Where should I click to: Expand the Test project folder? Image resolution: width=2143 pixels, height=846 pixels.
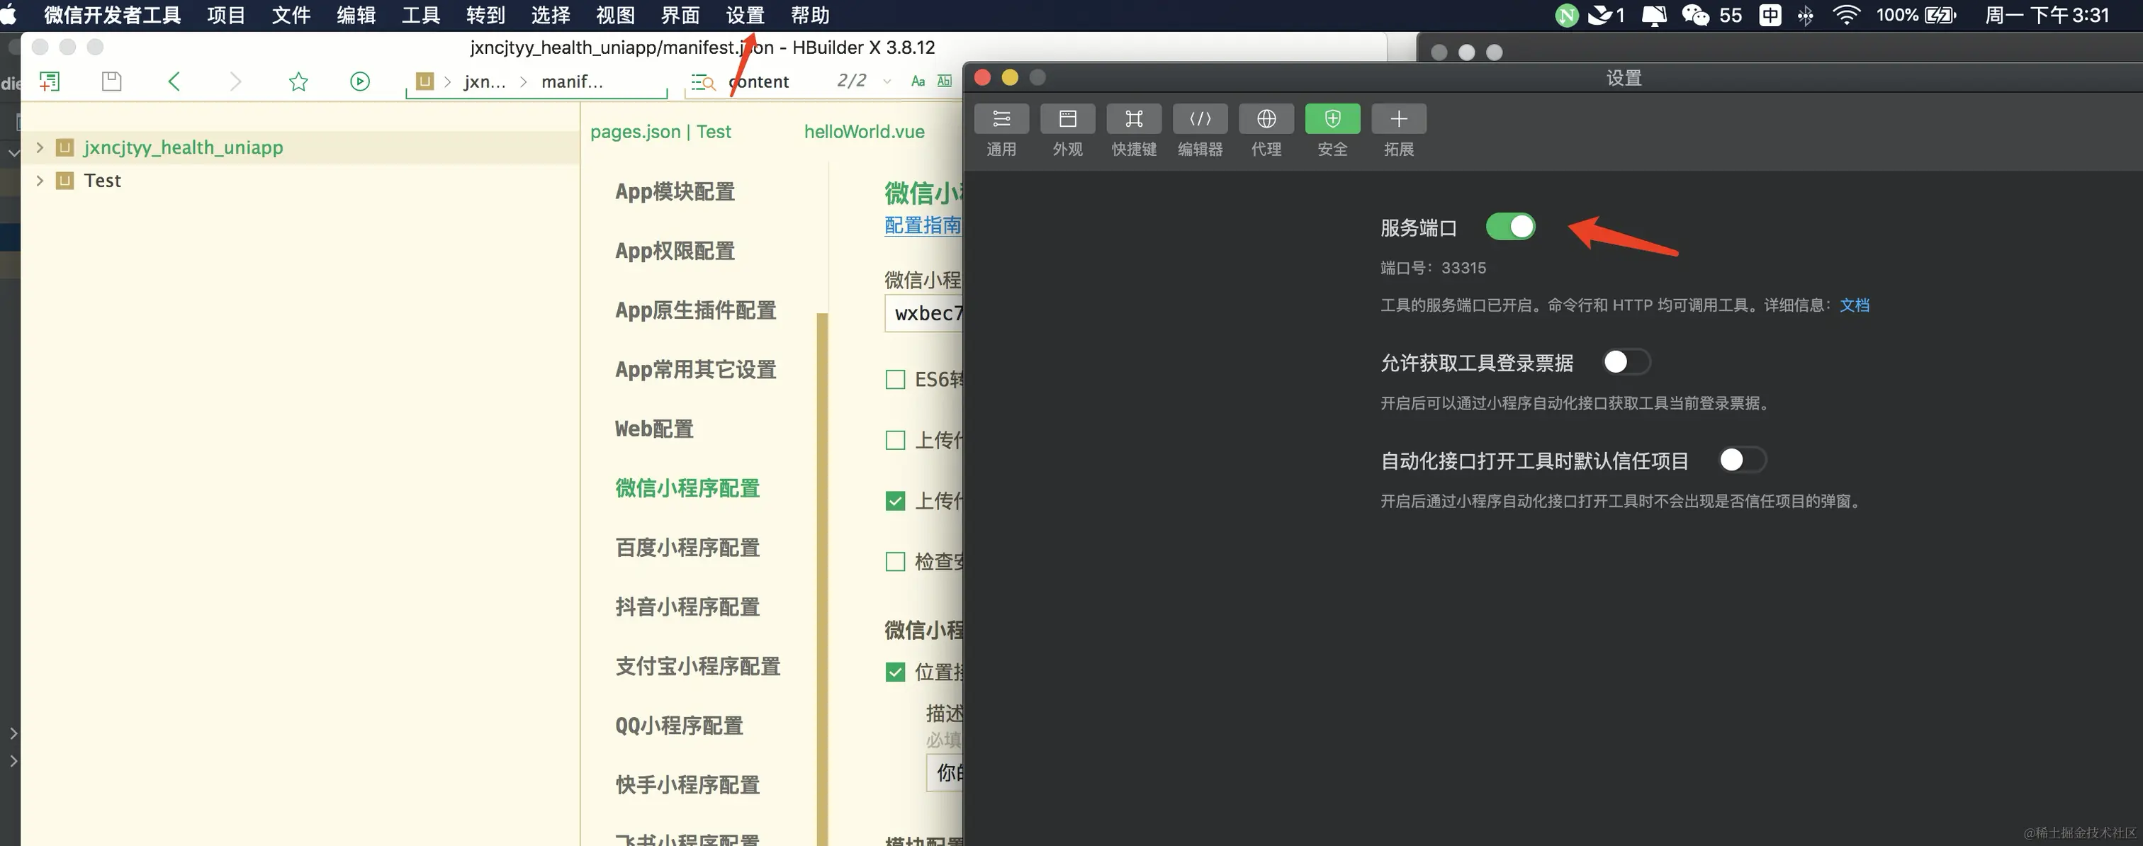[x=39, y=181]
